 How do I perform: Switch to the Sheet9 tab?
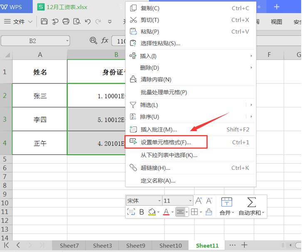coord(136,246)
